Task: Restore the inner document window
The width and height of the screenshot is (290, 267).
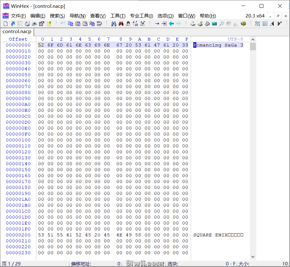Action: [x=278, y=16]
